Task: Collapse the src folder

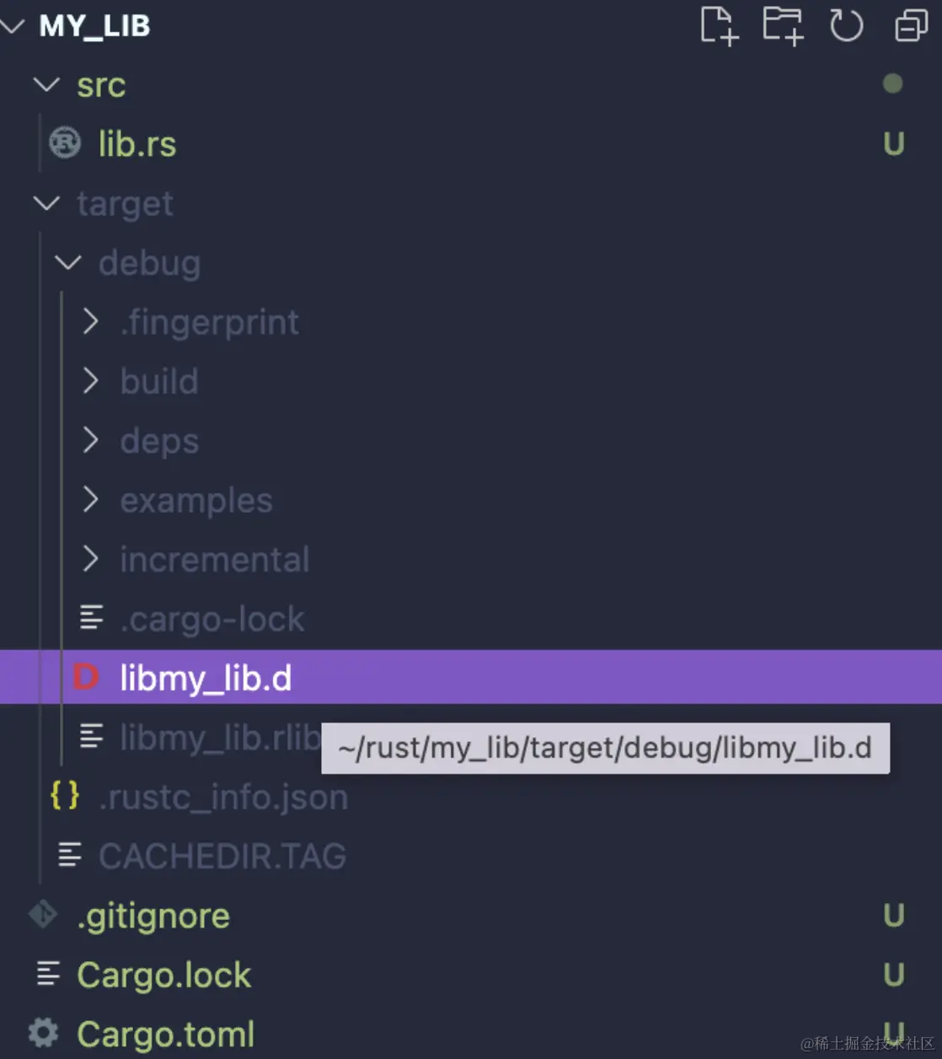Action: tap(46, 84)
